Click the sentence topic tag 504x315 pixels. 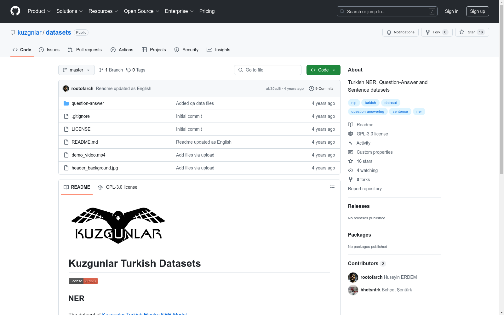click(x=400, y=112)
